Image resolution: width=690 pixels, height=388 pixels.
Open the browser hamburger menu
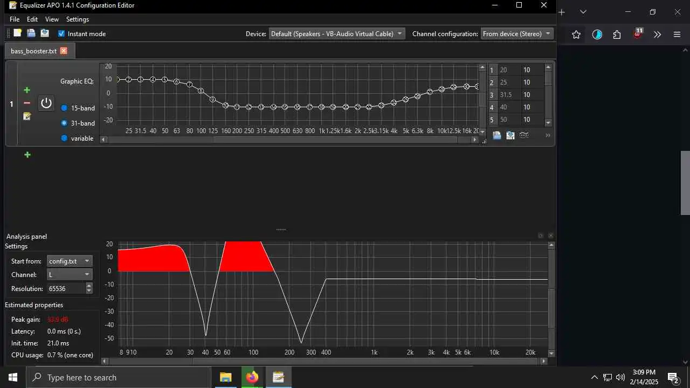[677, 34]
